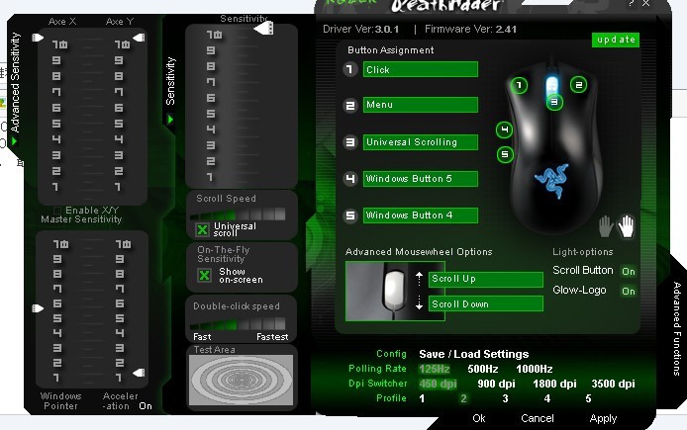Switch to Profile 3
This screenshot has height=430, width=687.
[x=505, y=398]
